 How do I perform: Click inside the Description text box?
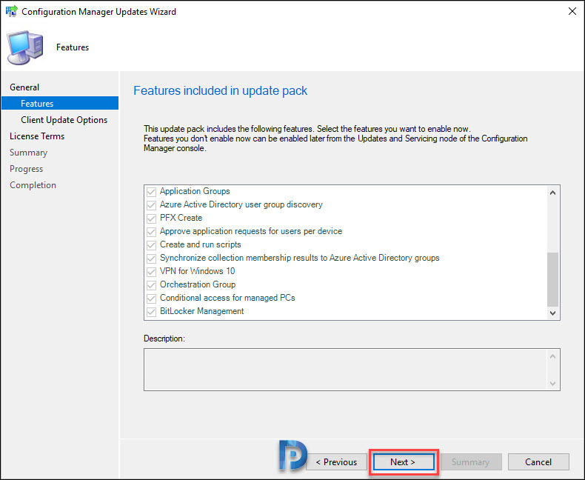tap(346, 370)
